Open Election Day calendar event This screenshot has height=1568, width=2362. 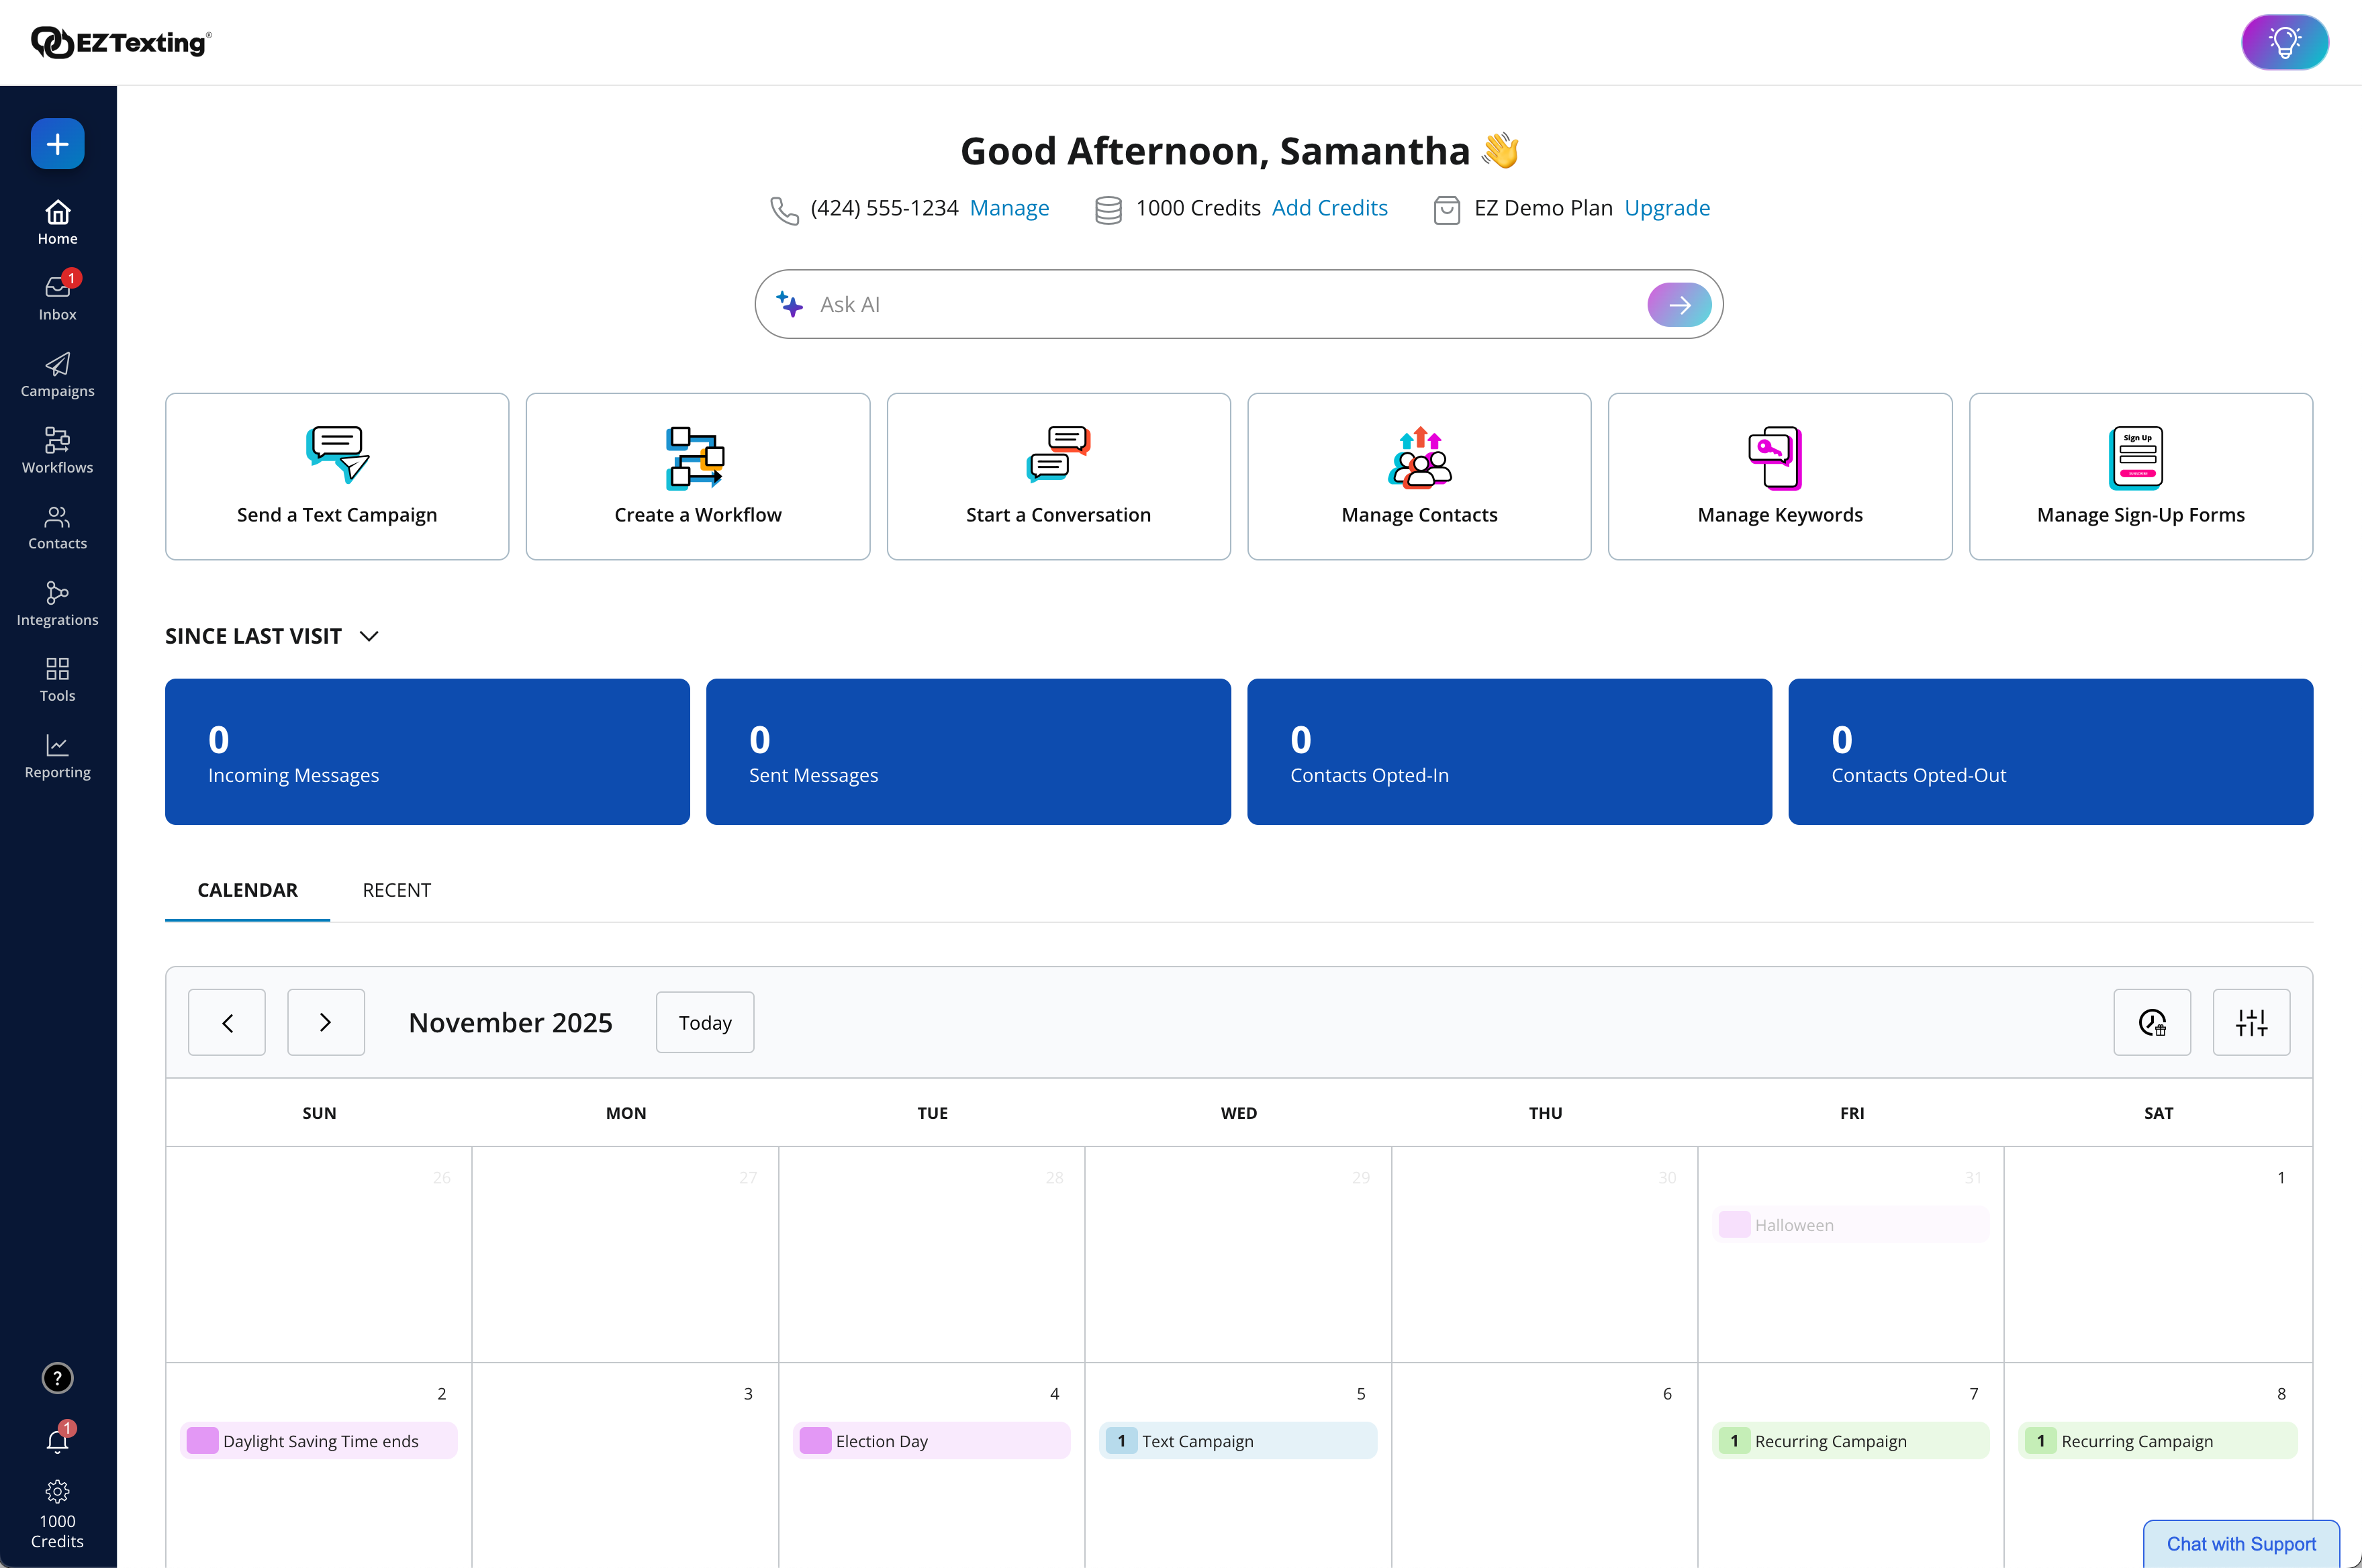(930, 1441)
